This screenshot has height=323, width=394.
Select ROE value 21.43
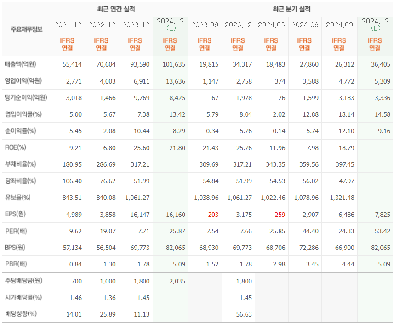[x=211, y=148]
